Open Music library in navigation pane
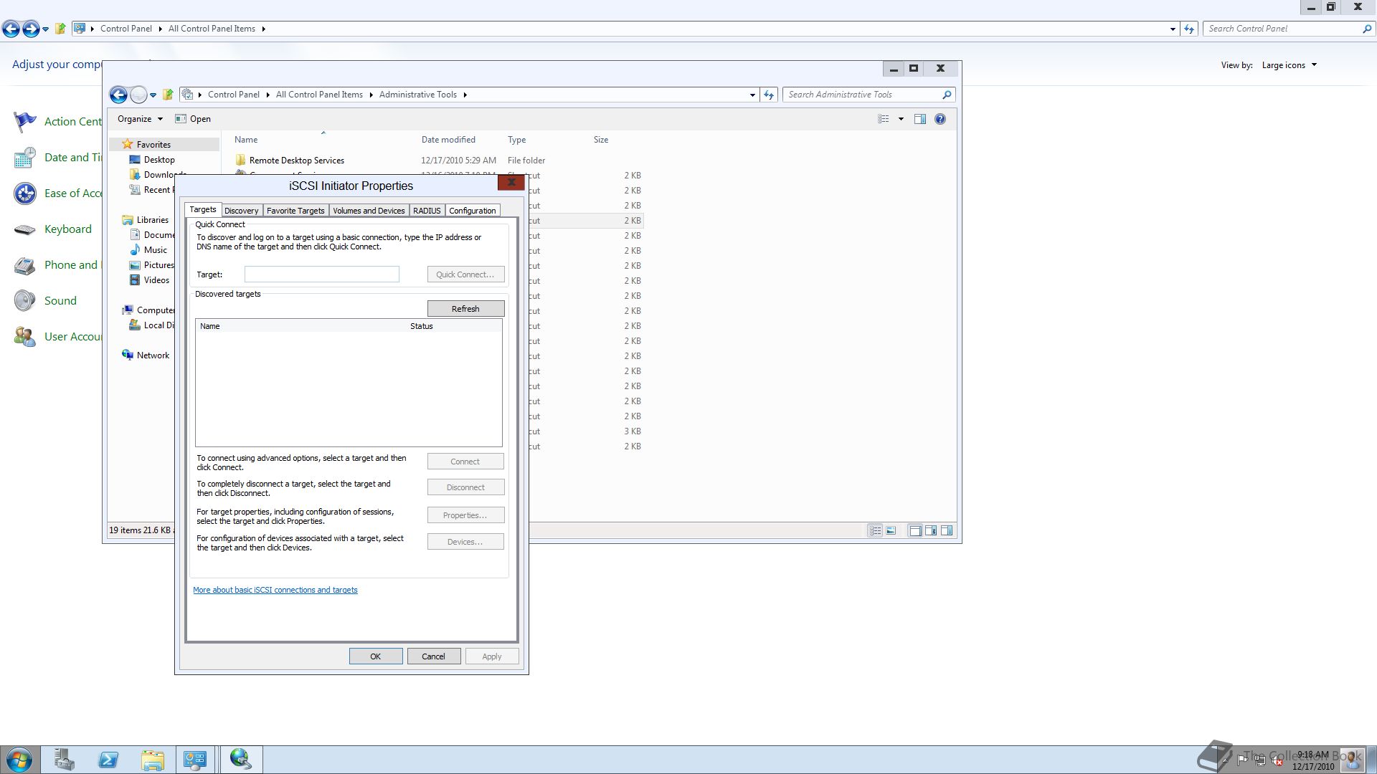The image size is (1377, 774). 156,250
